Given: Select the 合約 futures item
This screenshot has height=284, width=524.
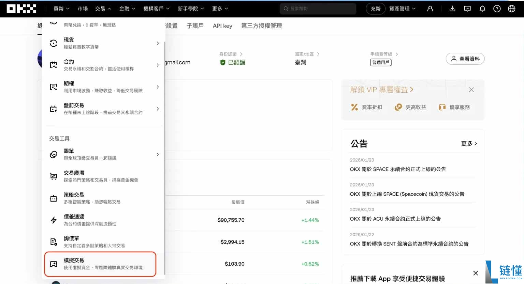Looking at the screenshot, I should 104,65.
